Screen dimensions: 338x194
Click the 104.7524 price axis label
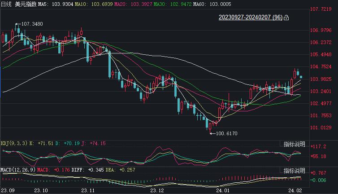point(321,67)
